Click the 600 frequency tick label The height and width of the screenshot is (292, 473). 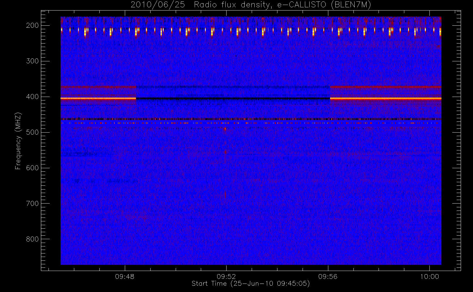[x=32, y=168]
